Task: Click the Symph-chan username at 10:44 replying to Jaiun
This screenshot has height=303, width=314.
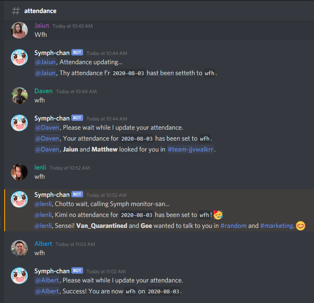Action: tap(52, 53)
